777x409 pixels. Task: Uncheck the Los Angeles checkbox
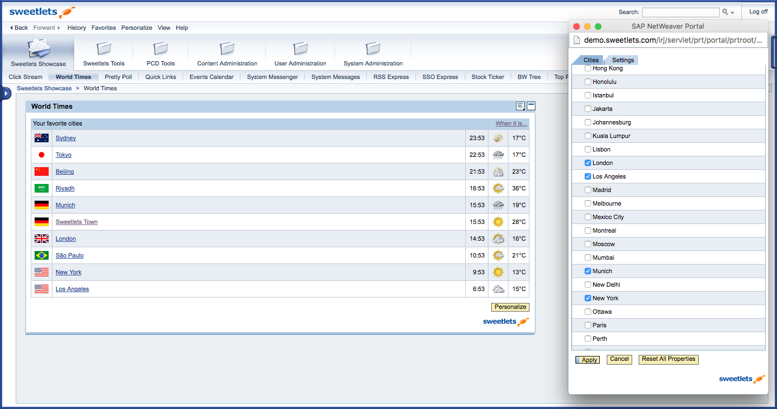[588, 176]
